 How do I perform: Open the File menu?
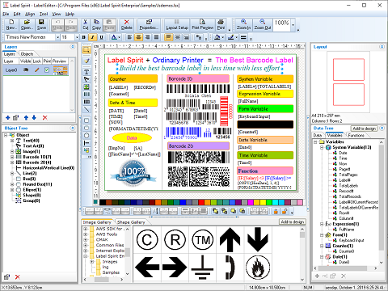[6, 14]
